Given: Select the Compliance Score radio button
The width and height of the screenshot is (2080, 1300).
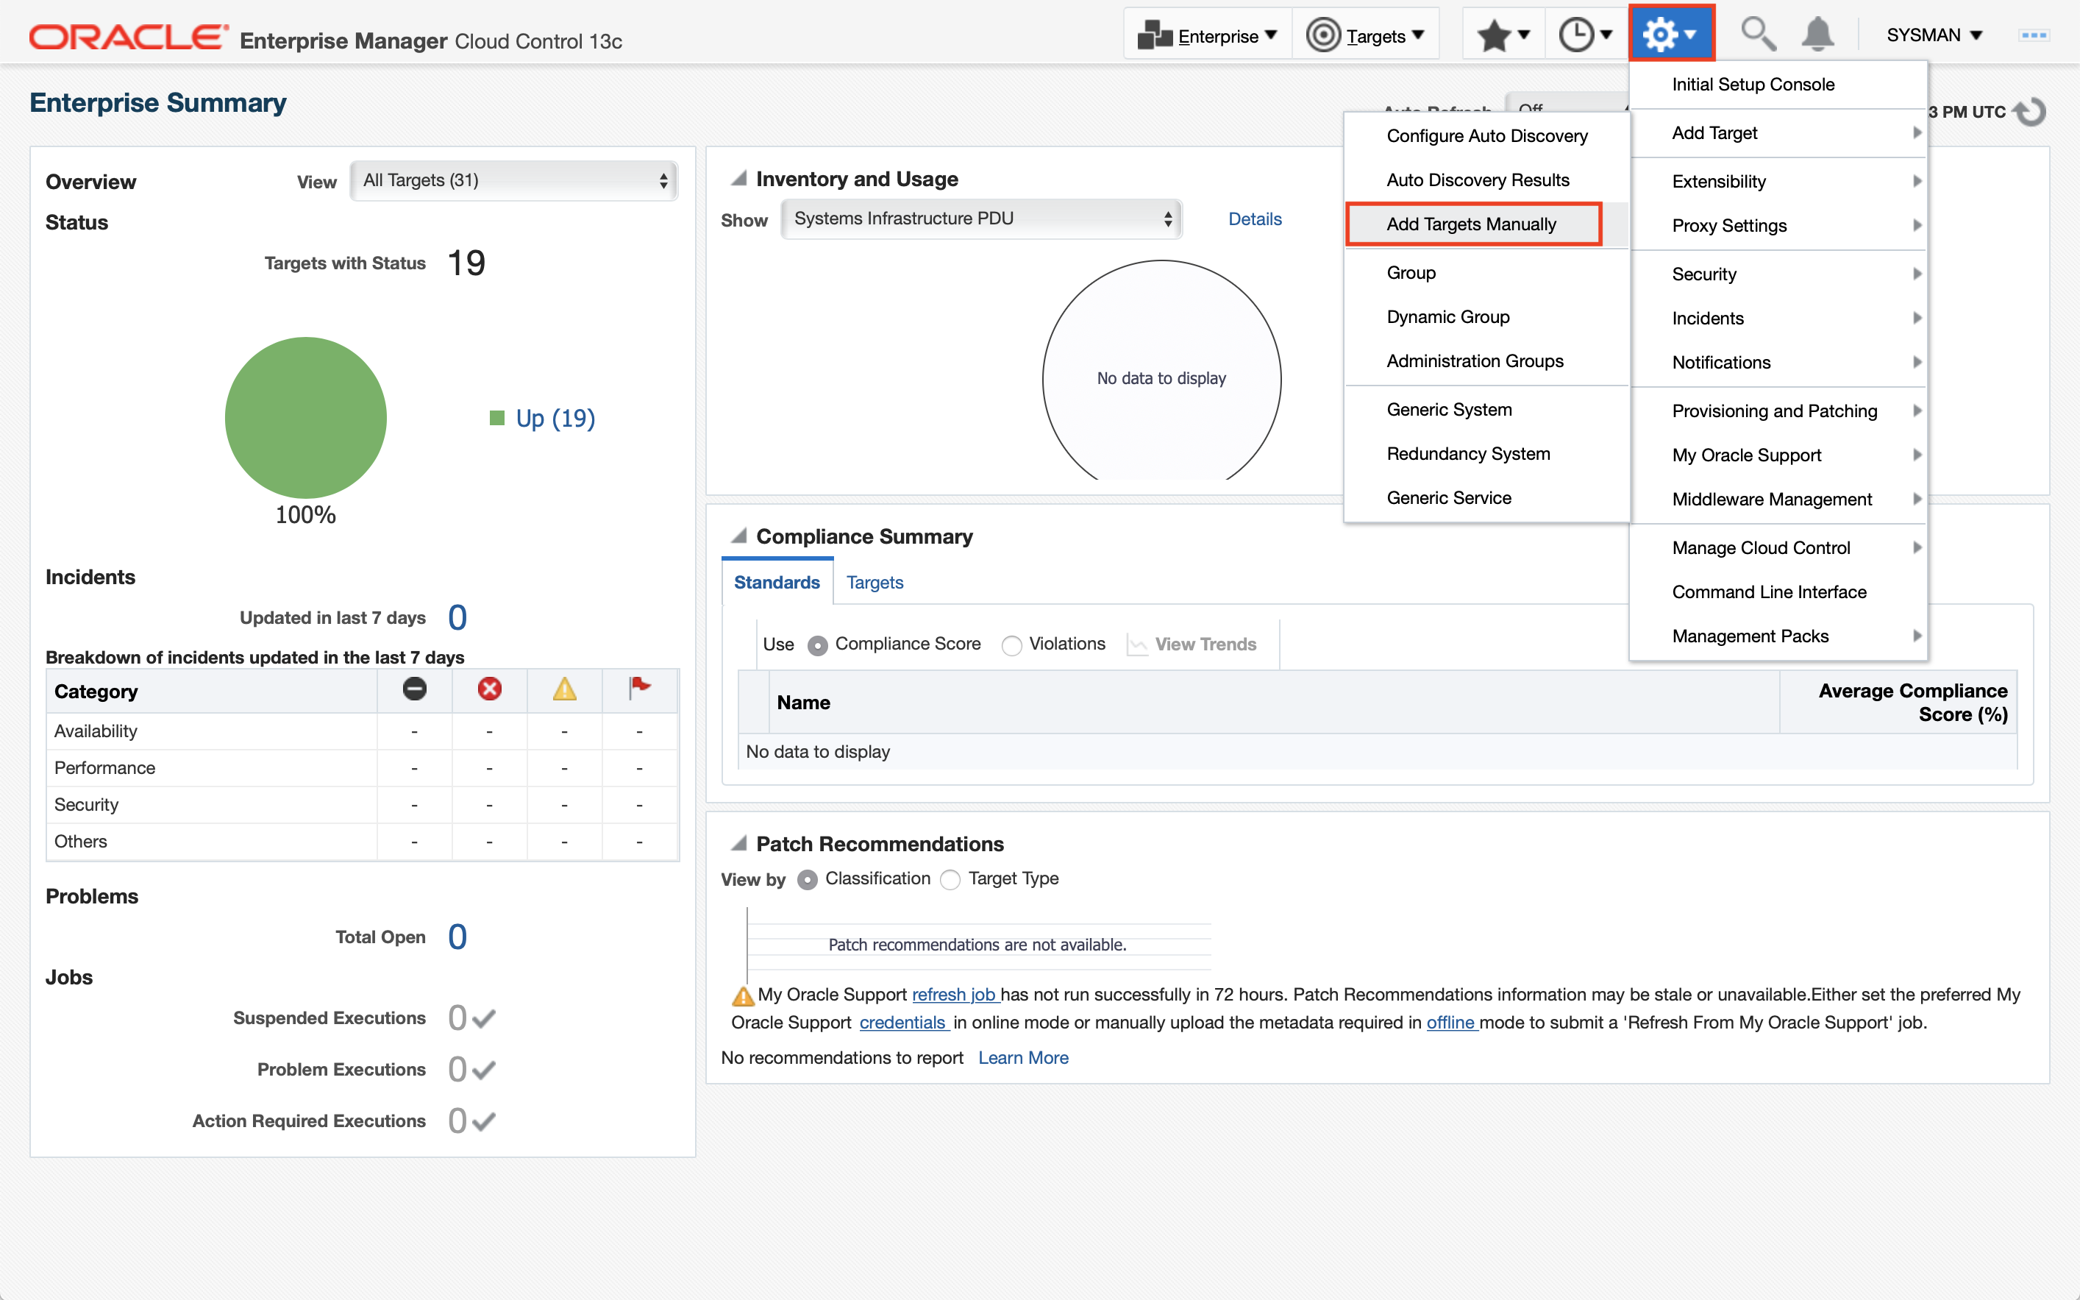Looking at the screenshot, I should pos(817,644).
